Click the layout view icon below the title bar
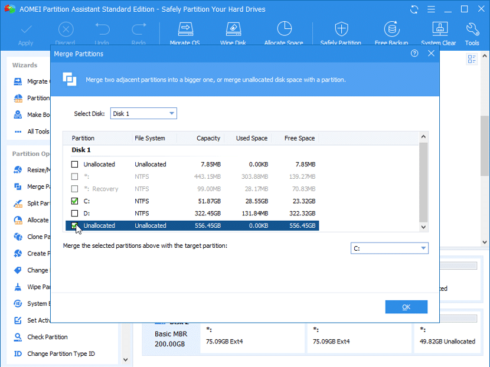The height and width of the screenshot is (367, 490). [x=471, y=59]
